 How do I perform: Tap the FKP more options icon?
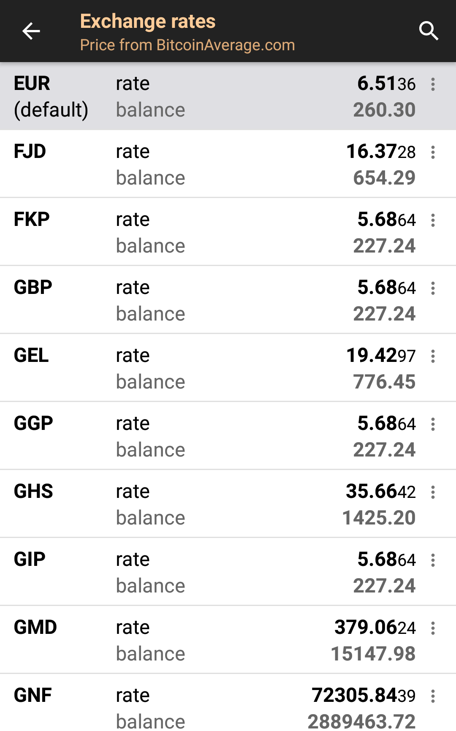[x=433, y=220]
